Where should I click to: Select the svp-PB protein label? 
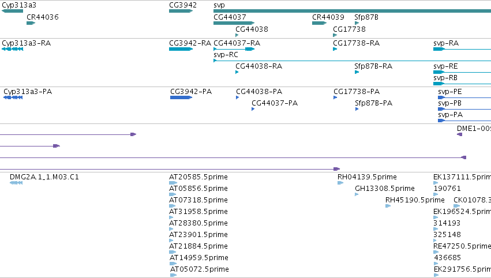point(449,103)
